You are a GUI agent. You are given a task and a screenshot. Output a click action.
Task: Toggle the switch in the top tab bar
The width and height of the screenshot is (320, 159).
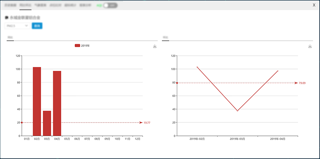[x=110, y=6]
